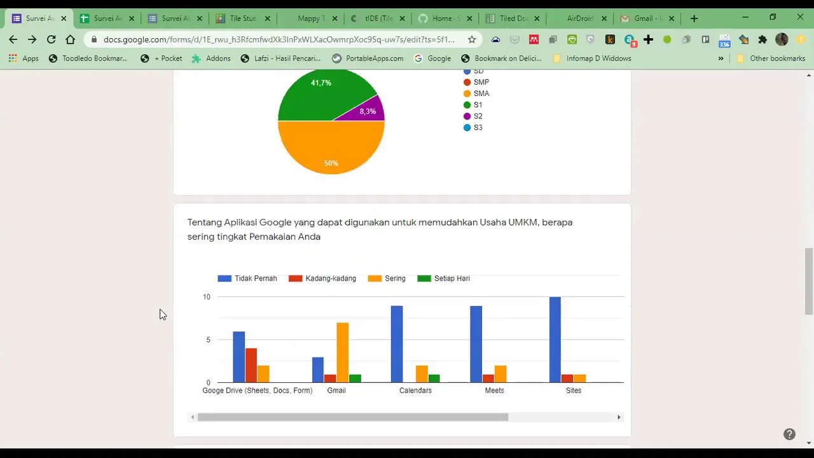Image resolution: width=814 pixels, height=458 pixels.
Task: Open the 'Bookmark on Delici...' bookmark
Action: pyautogui.click(x=501, y=59)
